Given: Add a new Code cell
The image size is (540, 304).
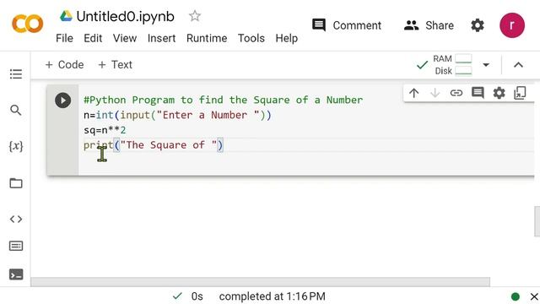Looking at the screenshot, I should pyautogui.click(x=64, y=64).
